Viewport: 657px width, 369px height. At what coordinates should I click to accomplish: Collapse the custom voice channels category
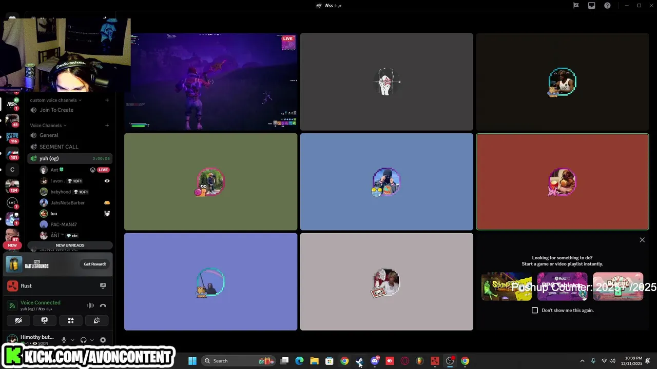[55, 100]
